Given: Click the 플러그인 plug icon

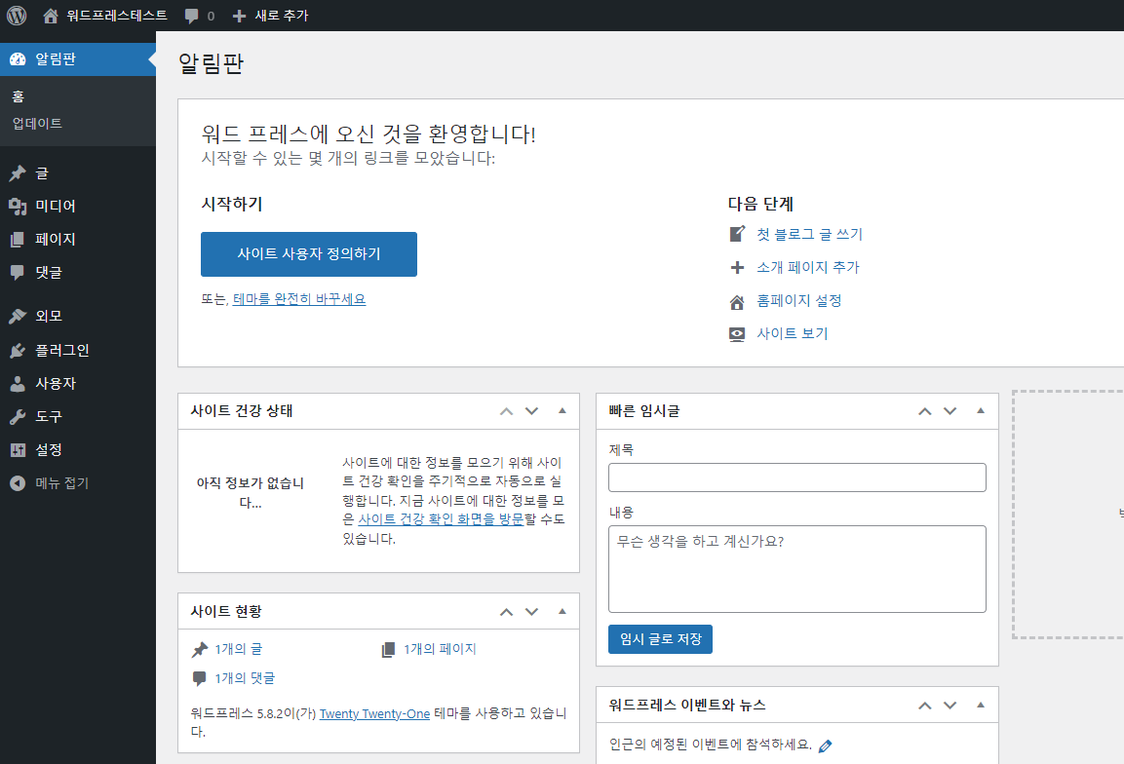Looking at the screenshot, I should (x=18, y=351).
